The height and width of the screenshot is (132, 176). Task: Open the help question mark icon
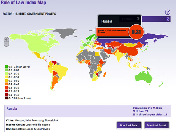(167, 12)
